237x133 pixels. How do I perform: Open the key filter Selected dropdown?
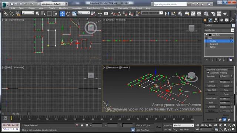tap(183, 125)
